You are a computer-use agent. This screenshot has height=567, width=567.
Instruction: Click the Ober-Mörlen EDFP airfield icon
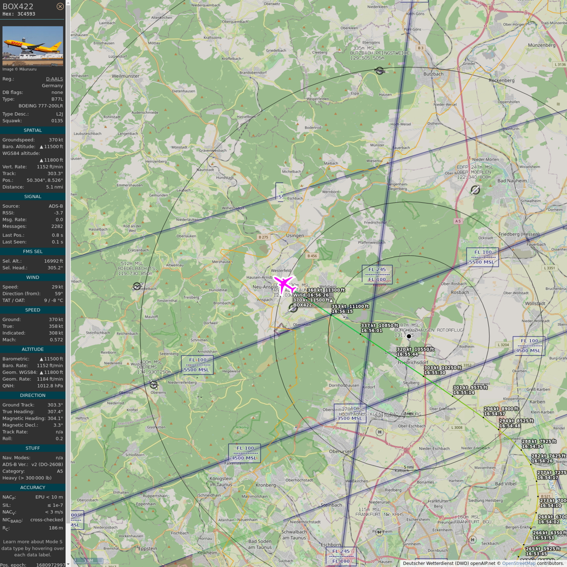tap(475, 190)
